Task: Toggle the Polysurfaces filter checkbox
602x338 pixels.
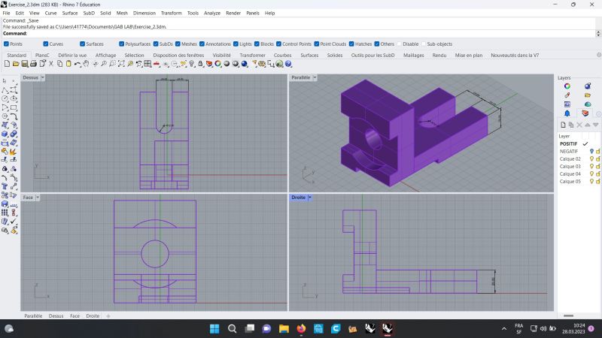Action: click(120, 44)
